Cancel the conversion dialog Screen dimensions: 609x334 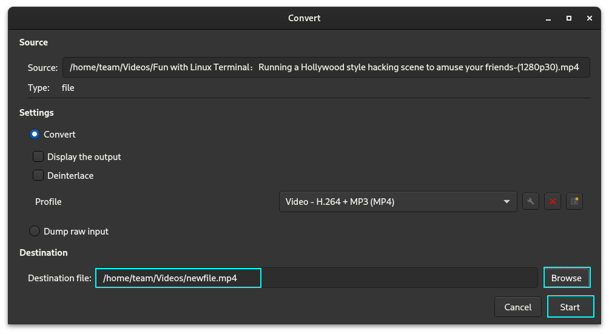coord(517,307)
